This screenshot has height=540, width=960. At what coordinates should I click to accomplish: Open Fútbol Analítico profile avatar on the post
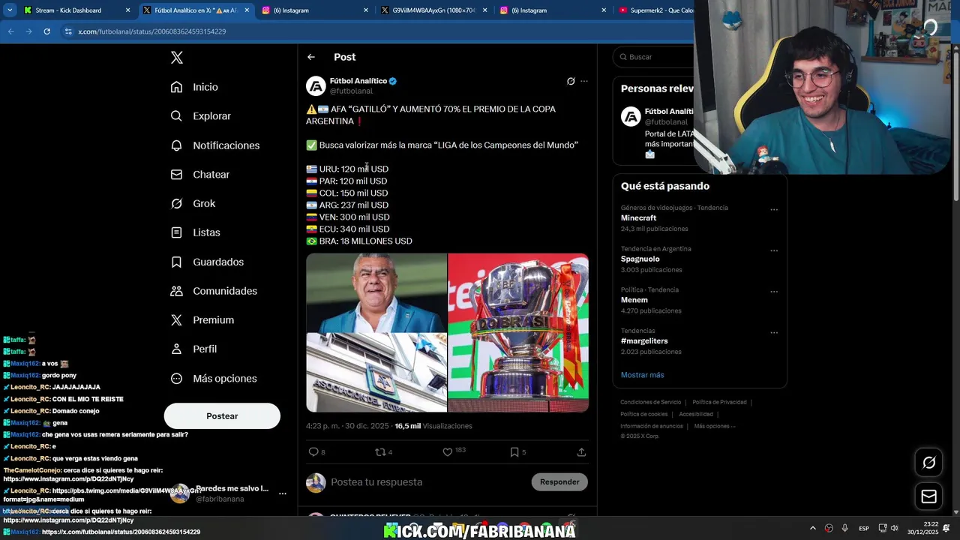(x=316, y=86)
